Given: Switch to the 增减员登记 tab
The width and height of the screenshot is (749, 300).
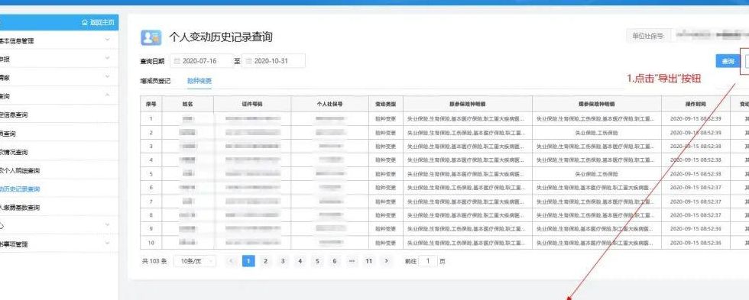Looking at the screenshot, I should [155, 81].
